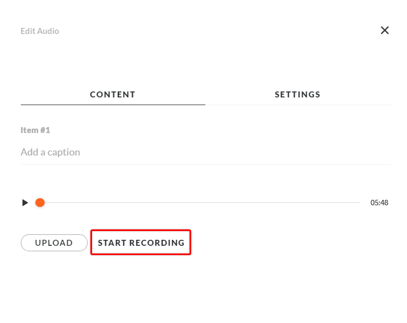
Task: Focus the Add a caption field
Action: (205, 152)
